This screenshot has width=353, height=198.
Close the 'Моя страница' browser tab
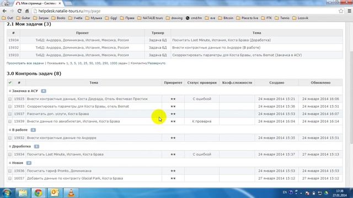tap(60, 3)
